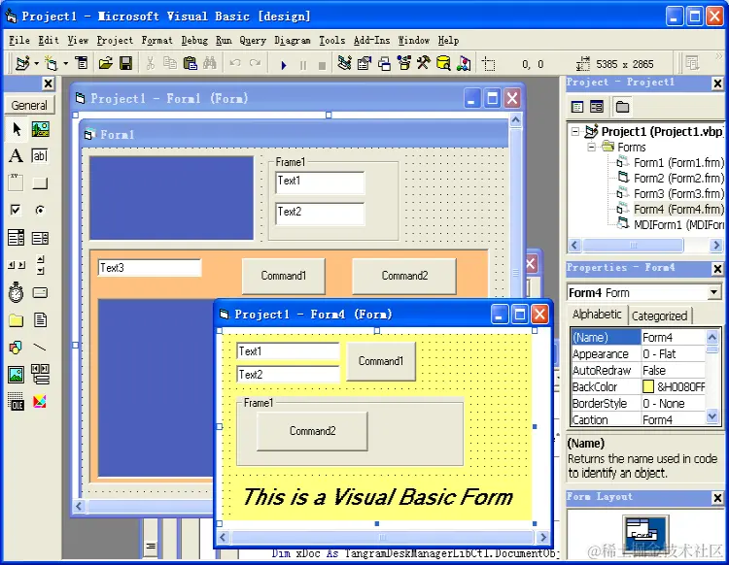Select the OptionButton tool in toolbox
The width and height of the screenshot is (729, 565).
41,211
